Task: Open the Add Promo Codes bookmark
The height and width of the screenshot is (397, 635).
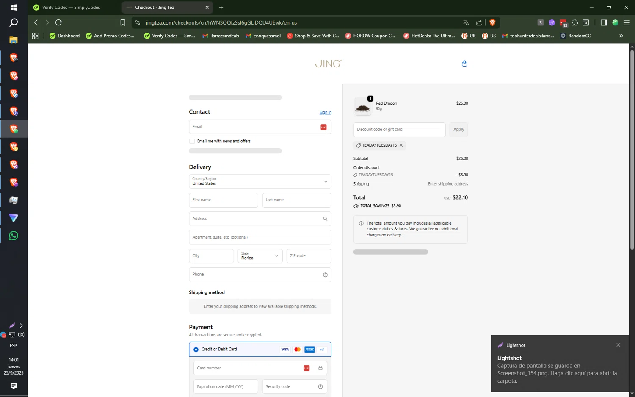Action: pos(110,36)
